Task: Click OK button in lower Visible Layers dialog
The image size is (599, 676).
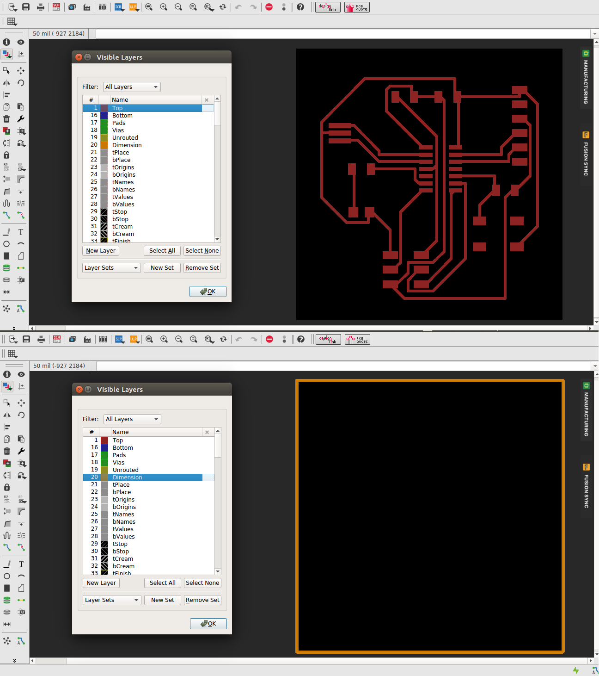Action: click(x=208, y=624)
